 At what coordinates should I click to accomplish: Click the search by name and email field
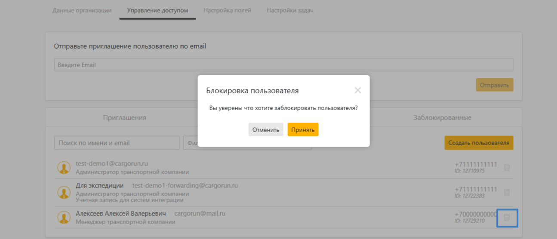pos(117,143)
